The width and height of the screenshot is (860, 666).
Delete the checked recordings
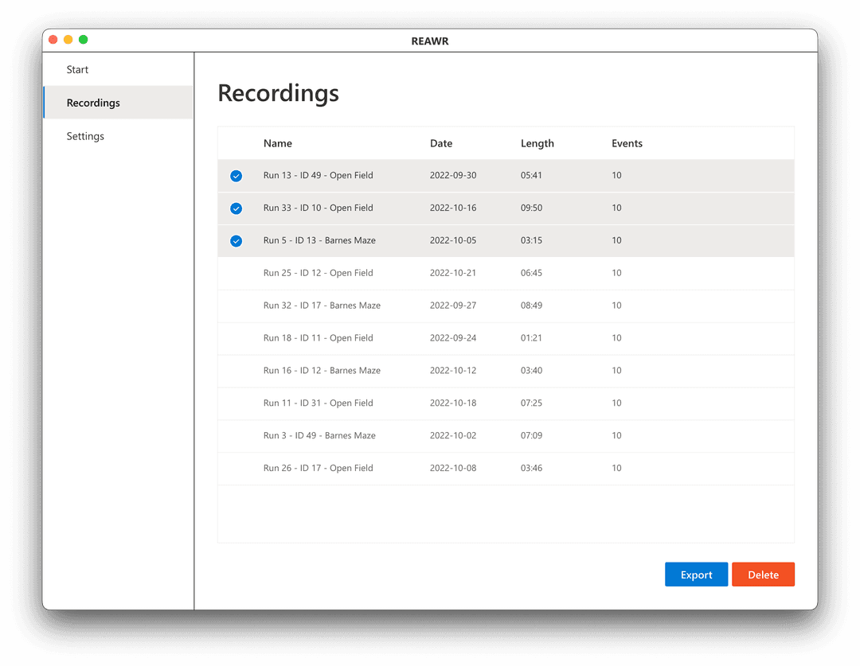click(x=763, y=574)
